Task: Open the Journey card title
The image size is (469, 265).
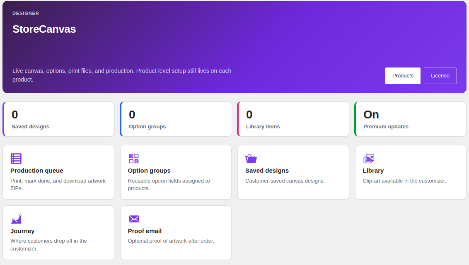Action: [x=22, y=231]
